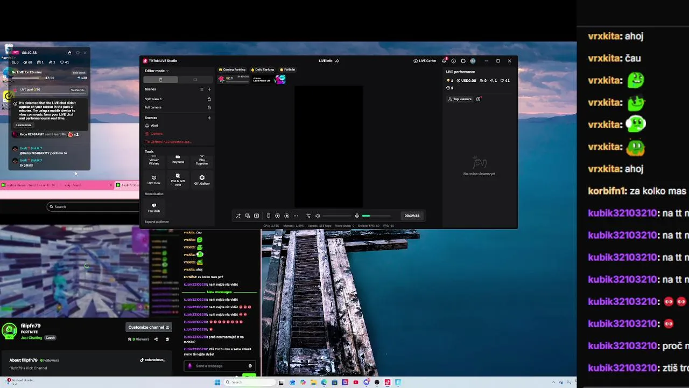Close the floating LIVE widget
This screenshot has width=689, height=388.
(85, 53)
